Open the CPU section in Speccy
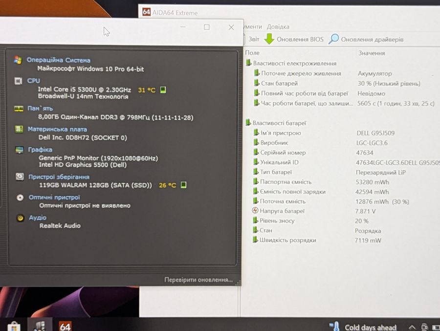This screenshot has width=440, height=331. click(x=33, y=81)
